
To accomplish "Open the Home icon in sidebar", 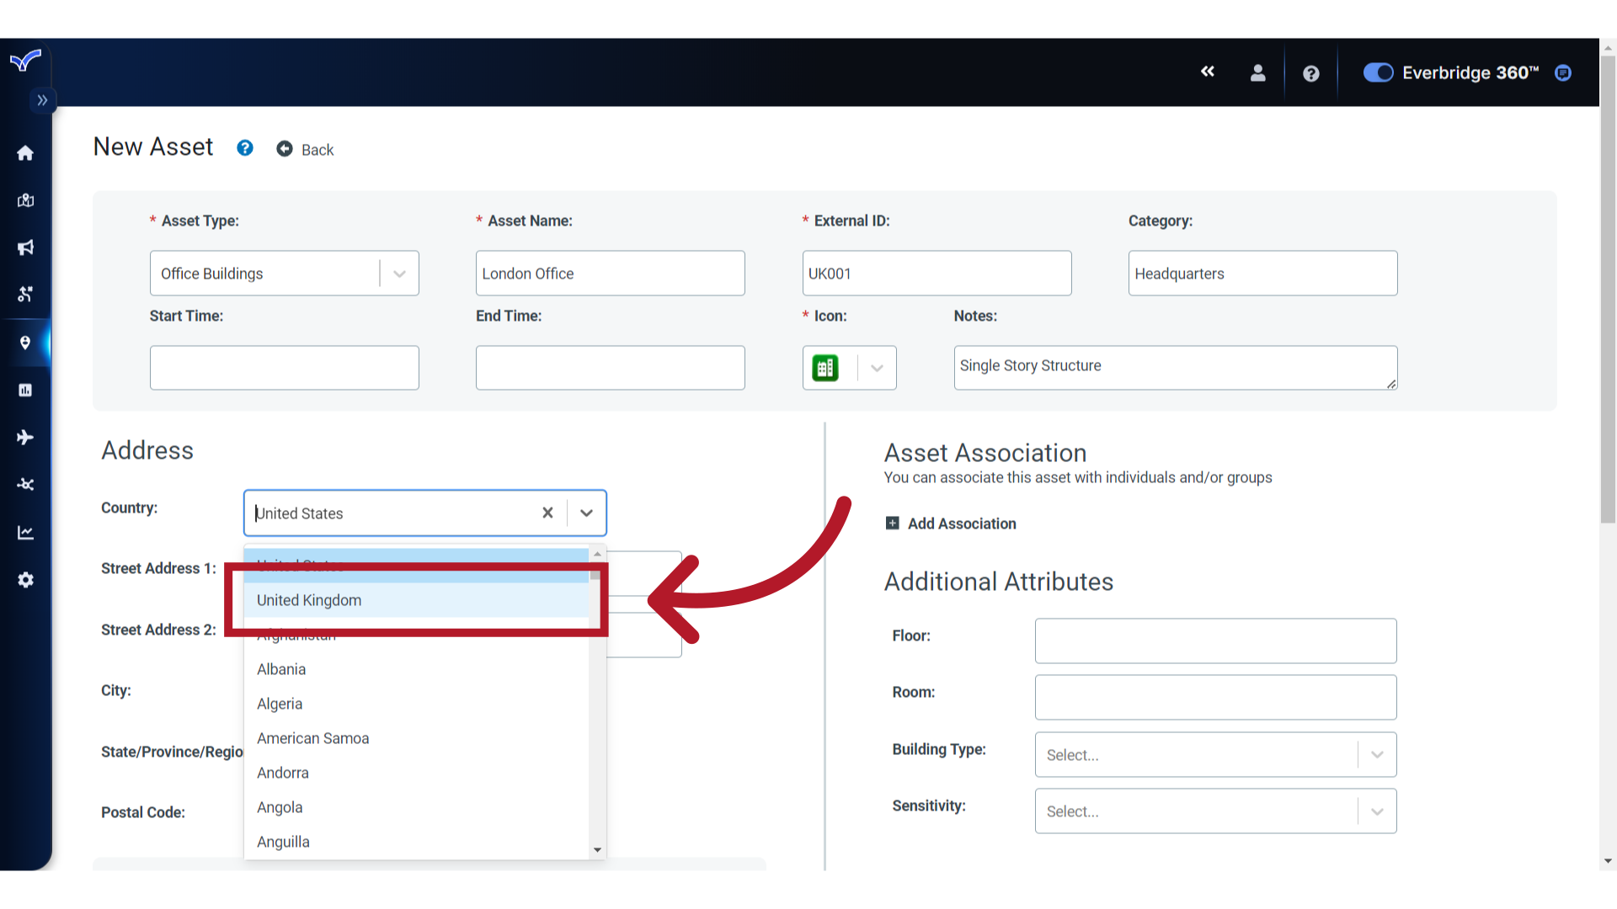I will [25, 153].
